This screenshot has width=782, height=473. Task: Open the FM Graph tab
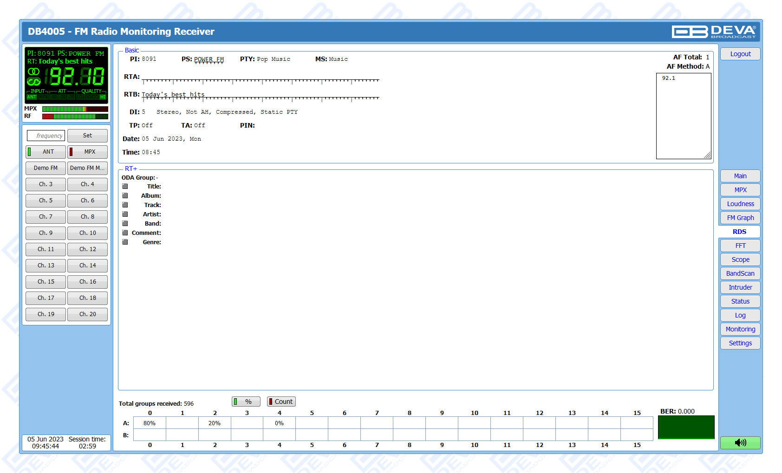pos(740,218)
